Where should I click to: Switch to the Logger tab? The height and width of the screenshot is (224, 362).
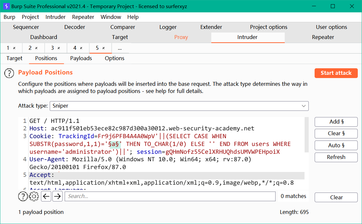pyautogui.click(x=168, y=27)
